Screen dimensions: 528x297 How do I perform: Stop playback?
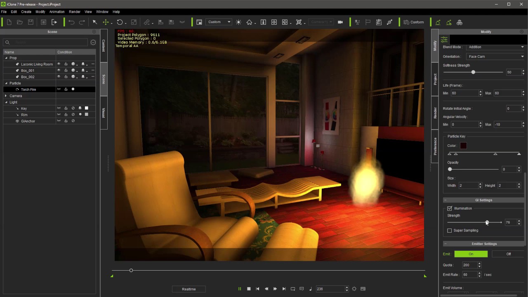[249, 289]
